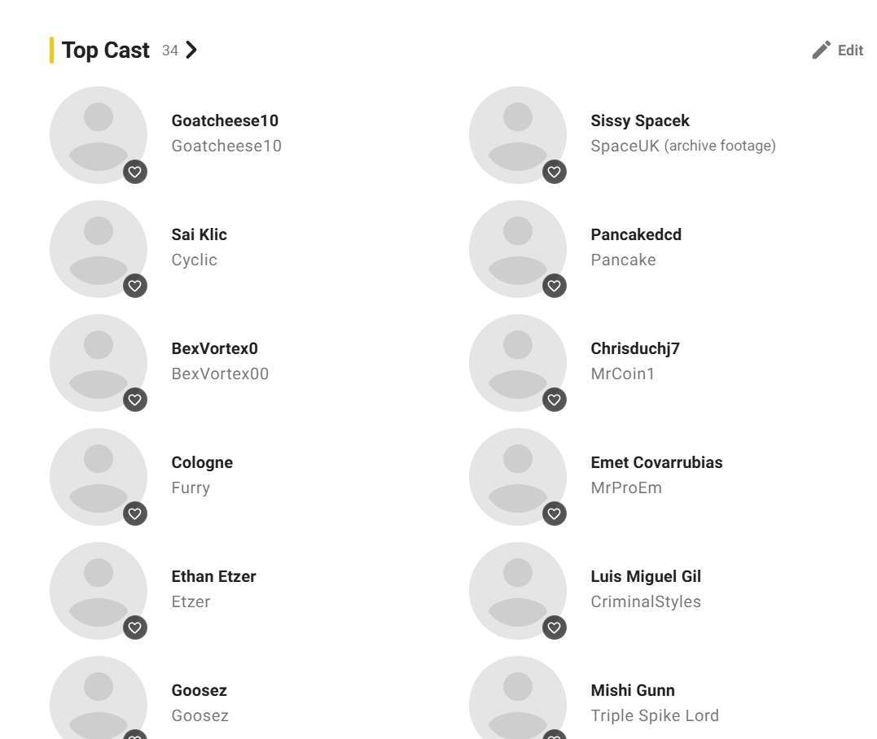
Task: Open the Chrisduchj7 name link
Action: pos(635,349)
